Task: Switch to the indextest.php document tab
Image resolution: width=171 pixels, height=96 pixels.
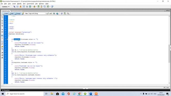Action: [6, 11]
